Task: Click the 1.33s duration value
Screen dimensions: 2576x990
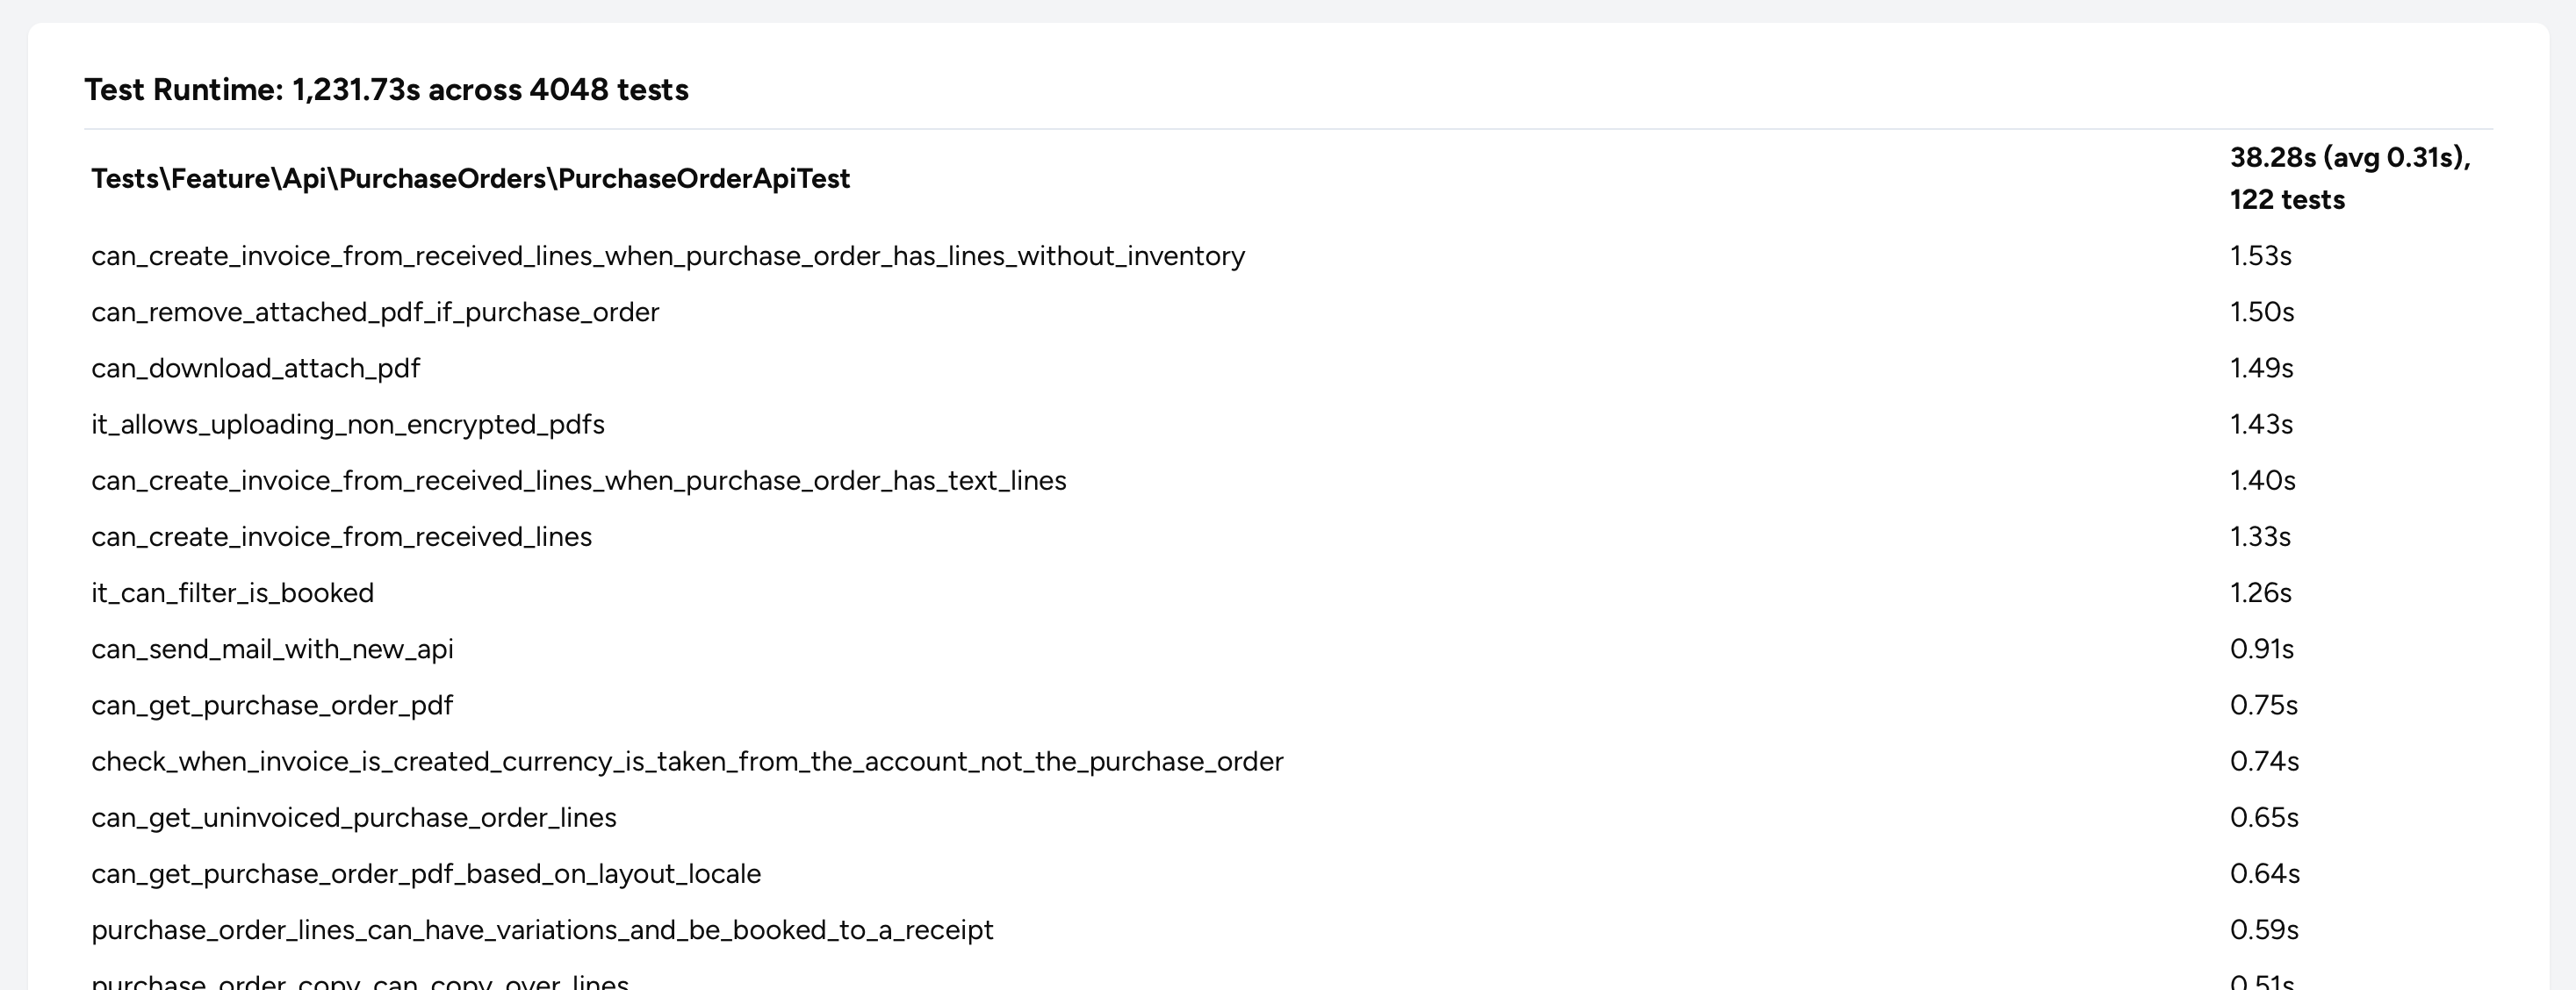Action: coord(2260,536)
